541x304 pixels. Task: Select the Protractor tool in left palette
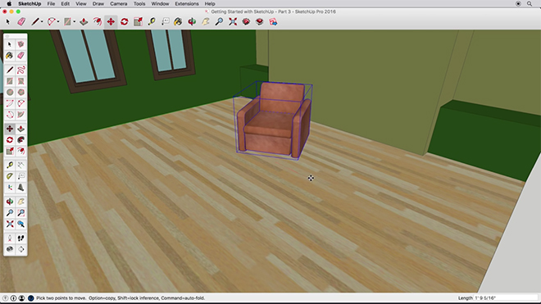10,176
